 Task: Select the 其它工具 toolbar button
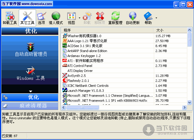click(27, 18)
